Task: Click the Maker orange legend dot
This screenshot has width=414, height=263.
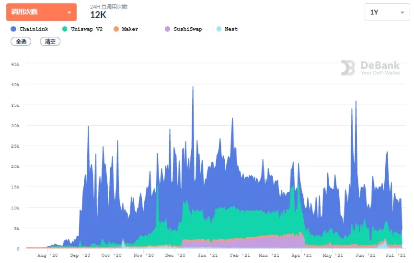Action: point(116,29)
